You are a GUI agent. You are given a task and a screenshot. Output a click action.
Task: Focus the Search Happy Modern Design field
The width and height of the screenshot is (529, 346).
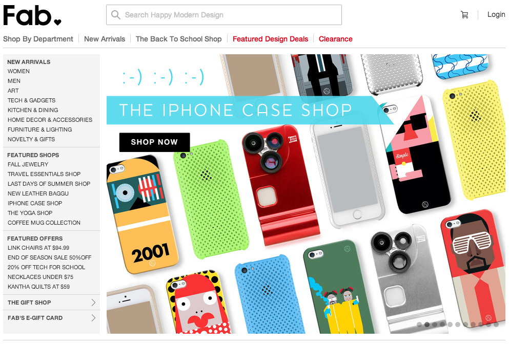(x=224, y=15)
